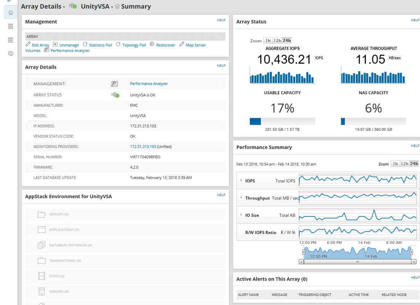Select Groups (0) in AppStack Environment

click(x=59, y=214)
